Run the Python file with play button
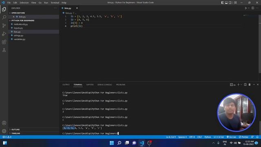This screenshot has width=261, height=147. (246, 8)
